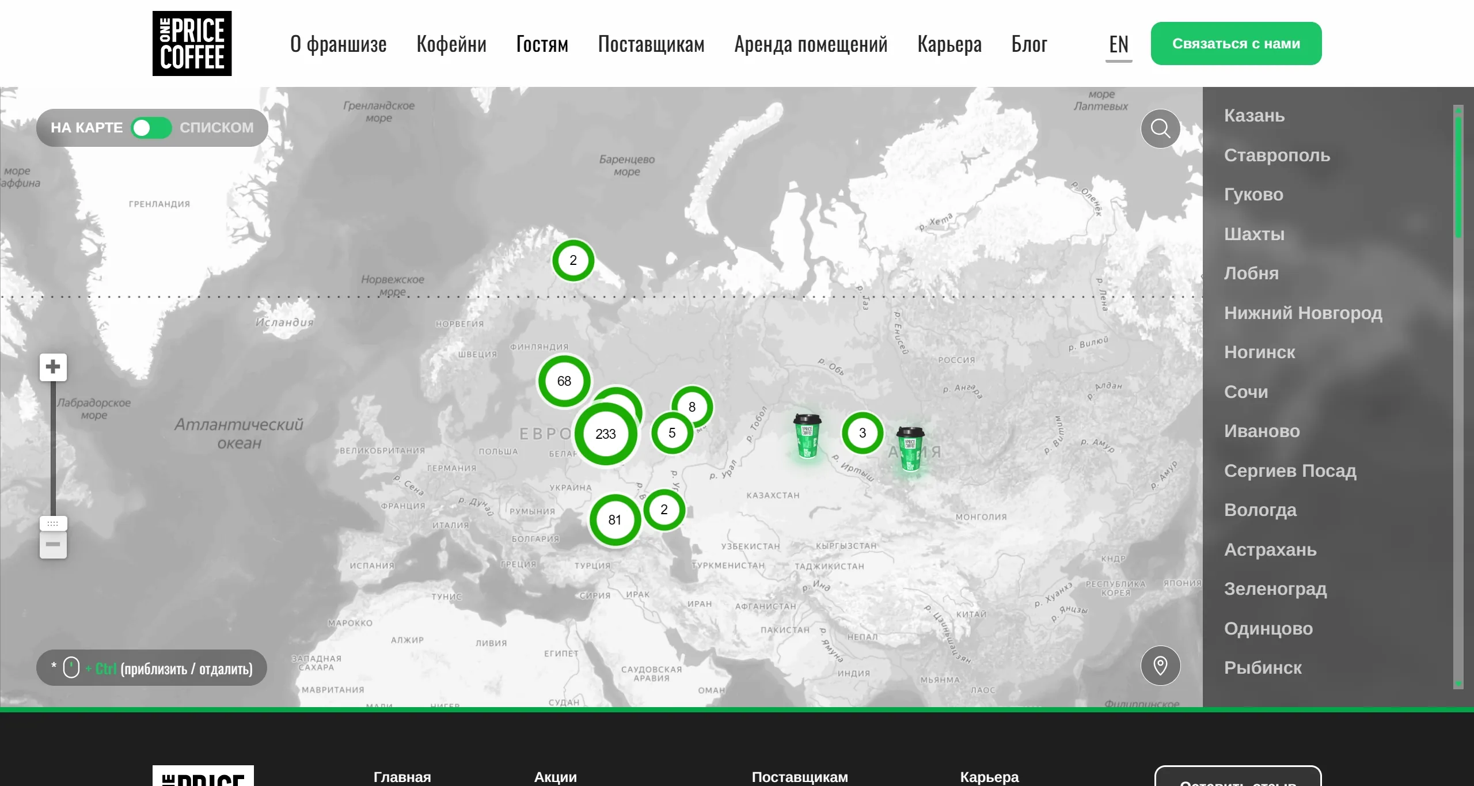1474x786 pixels.
Task: Open the coffee cup marker near Irtysh
Action: click(807, 436)
